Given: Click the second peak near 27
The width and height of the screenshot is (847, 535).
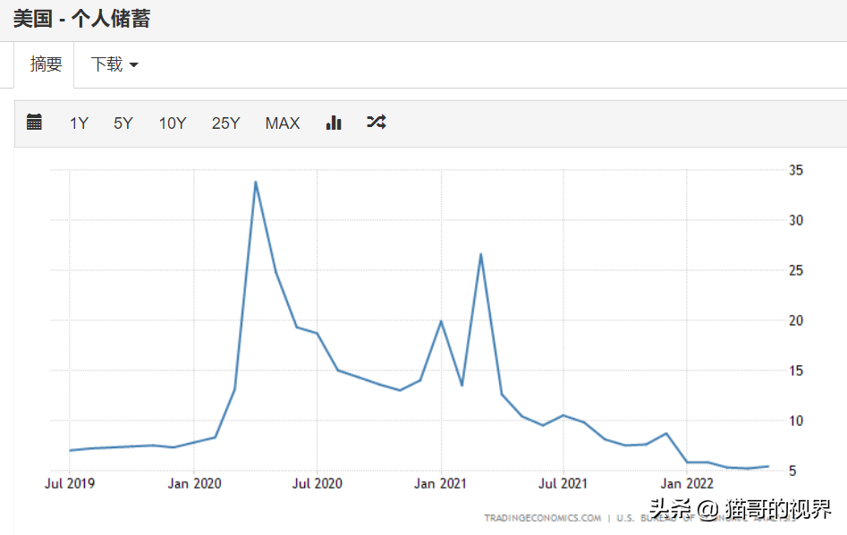Looking at the screenshot, I should [481, 254].
